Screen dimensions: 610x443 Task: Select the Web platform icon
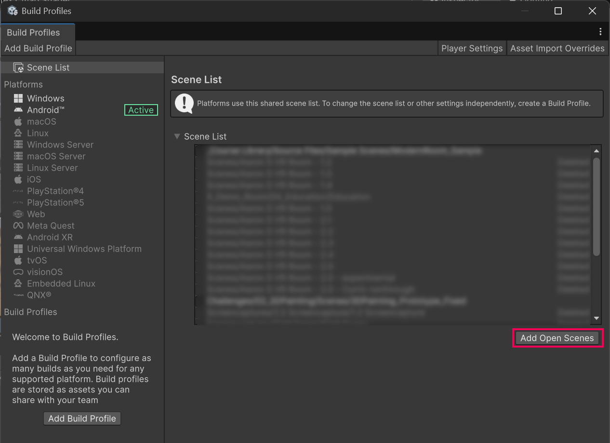[18, 214]
